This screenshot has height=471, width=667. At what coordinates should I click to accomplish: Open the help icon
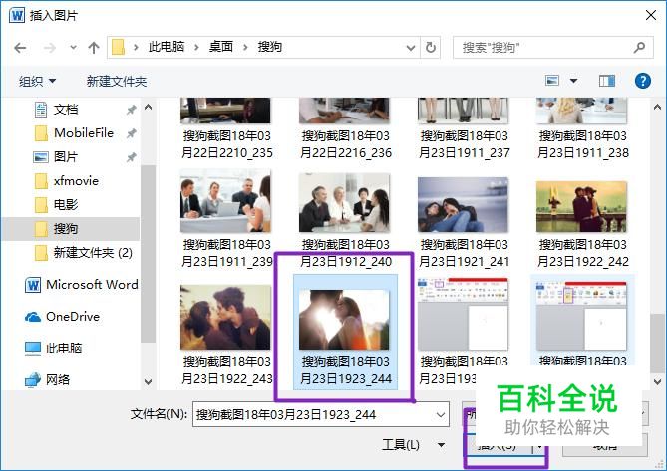tap(643, 81)
